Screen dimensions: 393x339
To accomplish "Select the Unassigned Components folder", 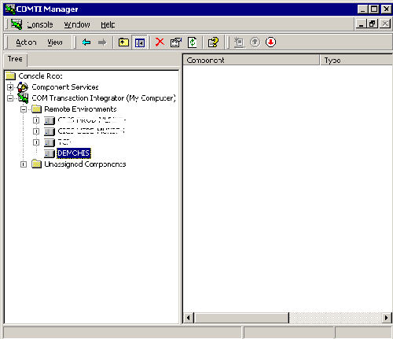I will click(85, 164).
